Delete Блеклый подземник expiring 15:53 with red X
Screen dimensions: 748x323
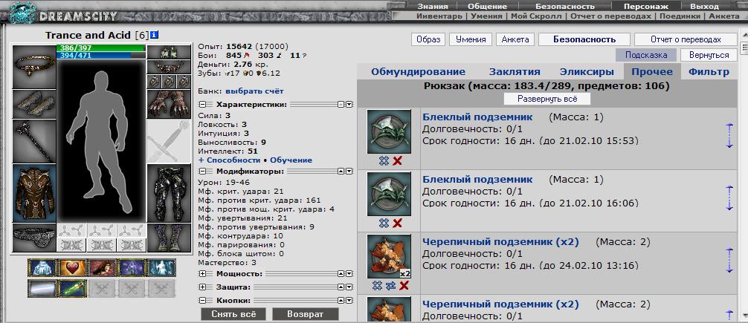coord(397,160)
